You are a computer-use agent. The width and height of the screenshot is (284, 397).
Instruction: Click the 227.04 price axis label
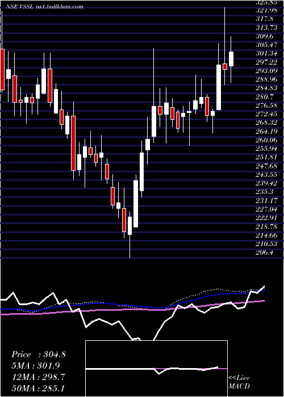(266, 209)
